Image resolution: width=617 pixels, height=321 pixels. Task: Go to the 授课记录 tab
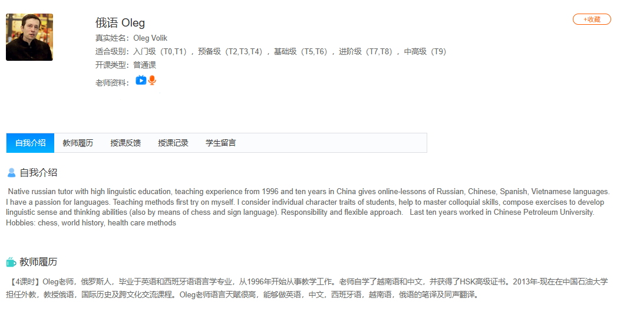pos(173,143)
